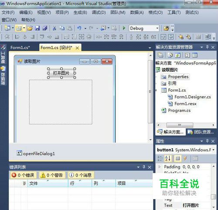Start debugging with the green play icon
The height and width of the screenshot is (210, 218).
pos(124,28)
